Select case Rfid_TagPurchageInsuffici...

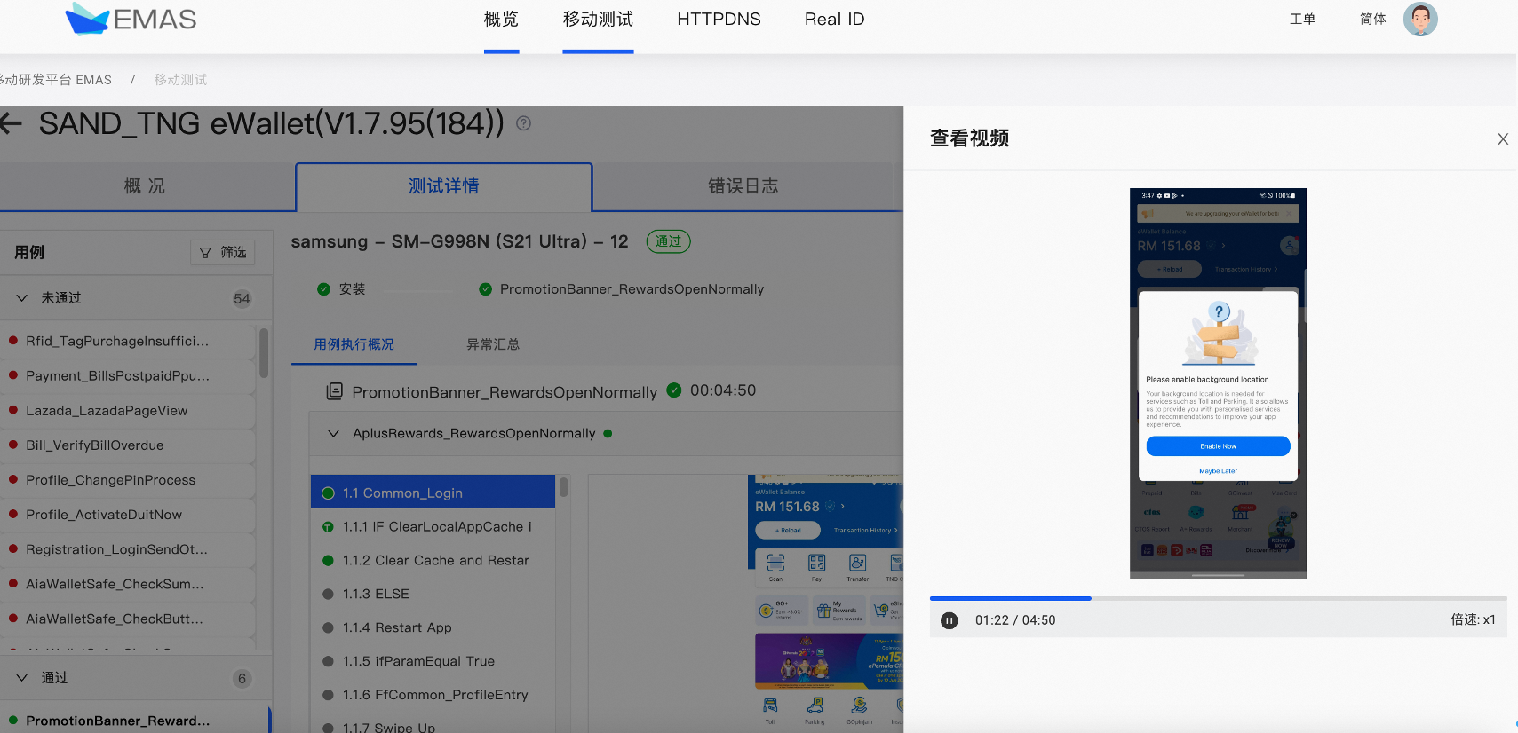pos(127,341)
